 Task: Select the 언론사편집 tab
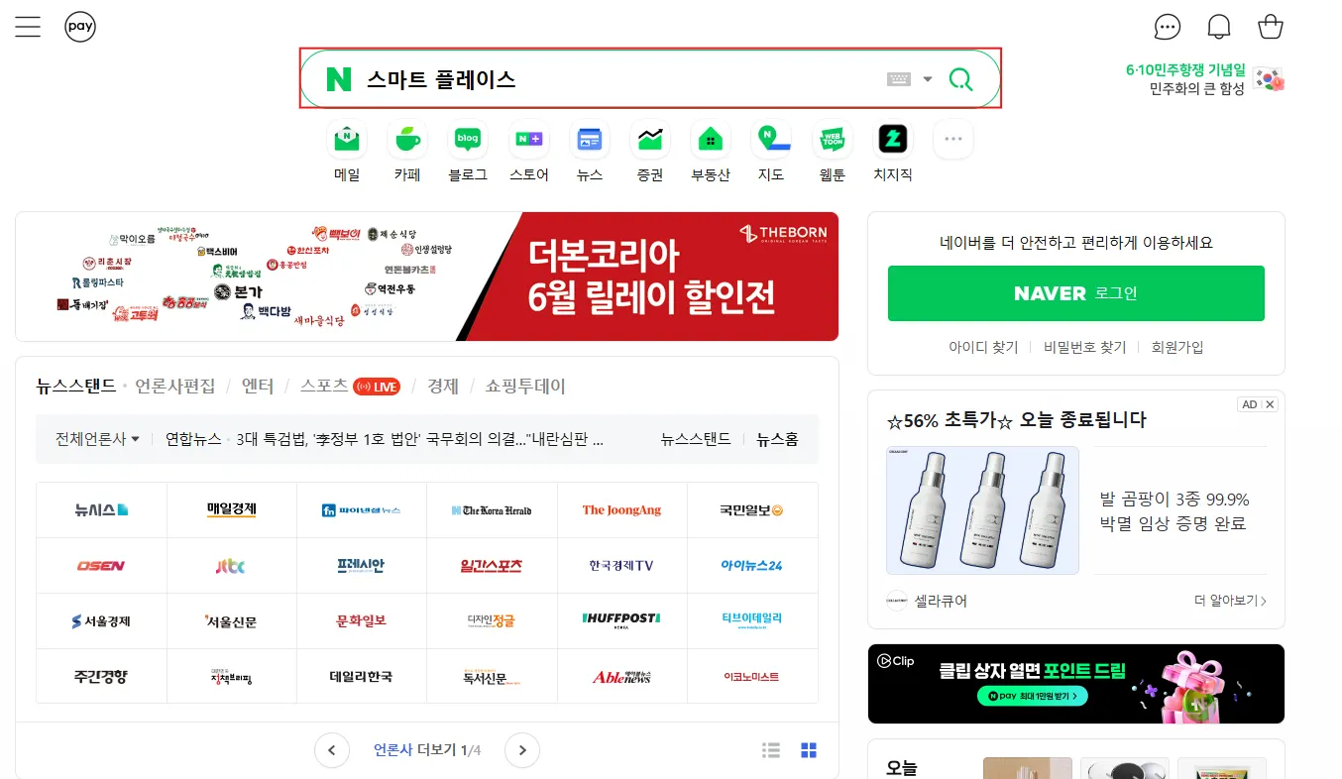[x=174, y=387]
